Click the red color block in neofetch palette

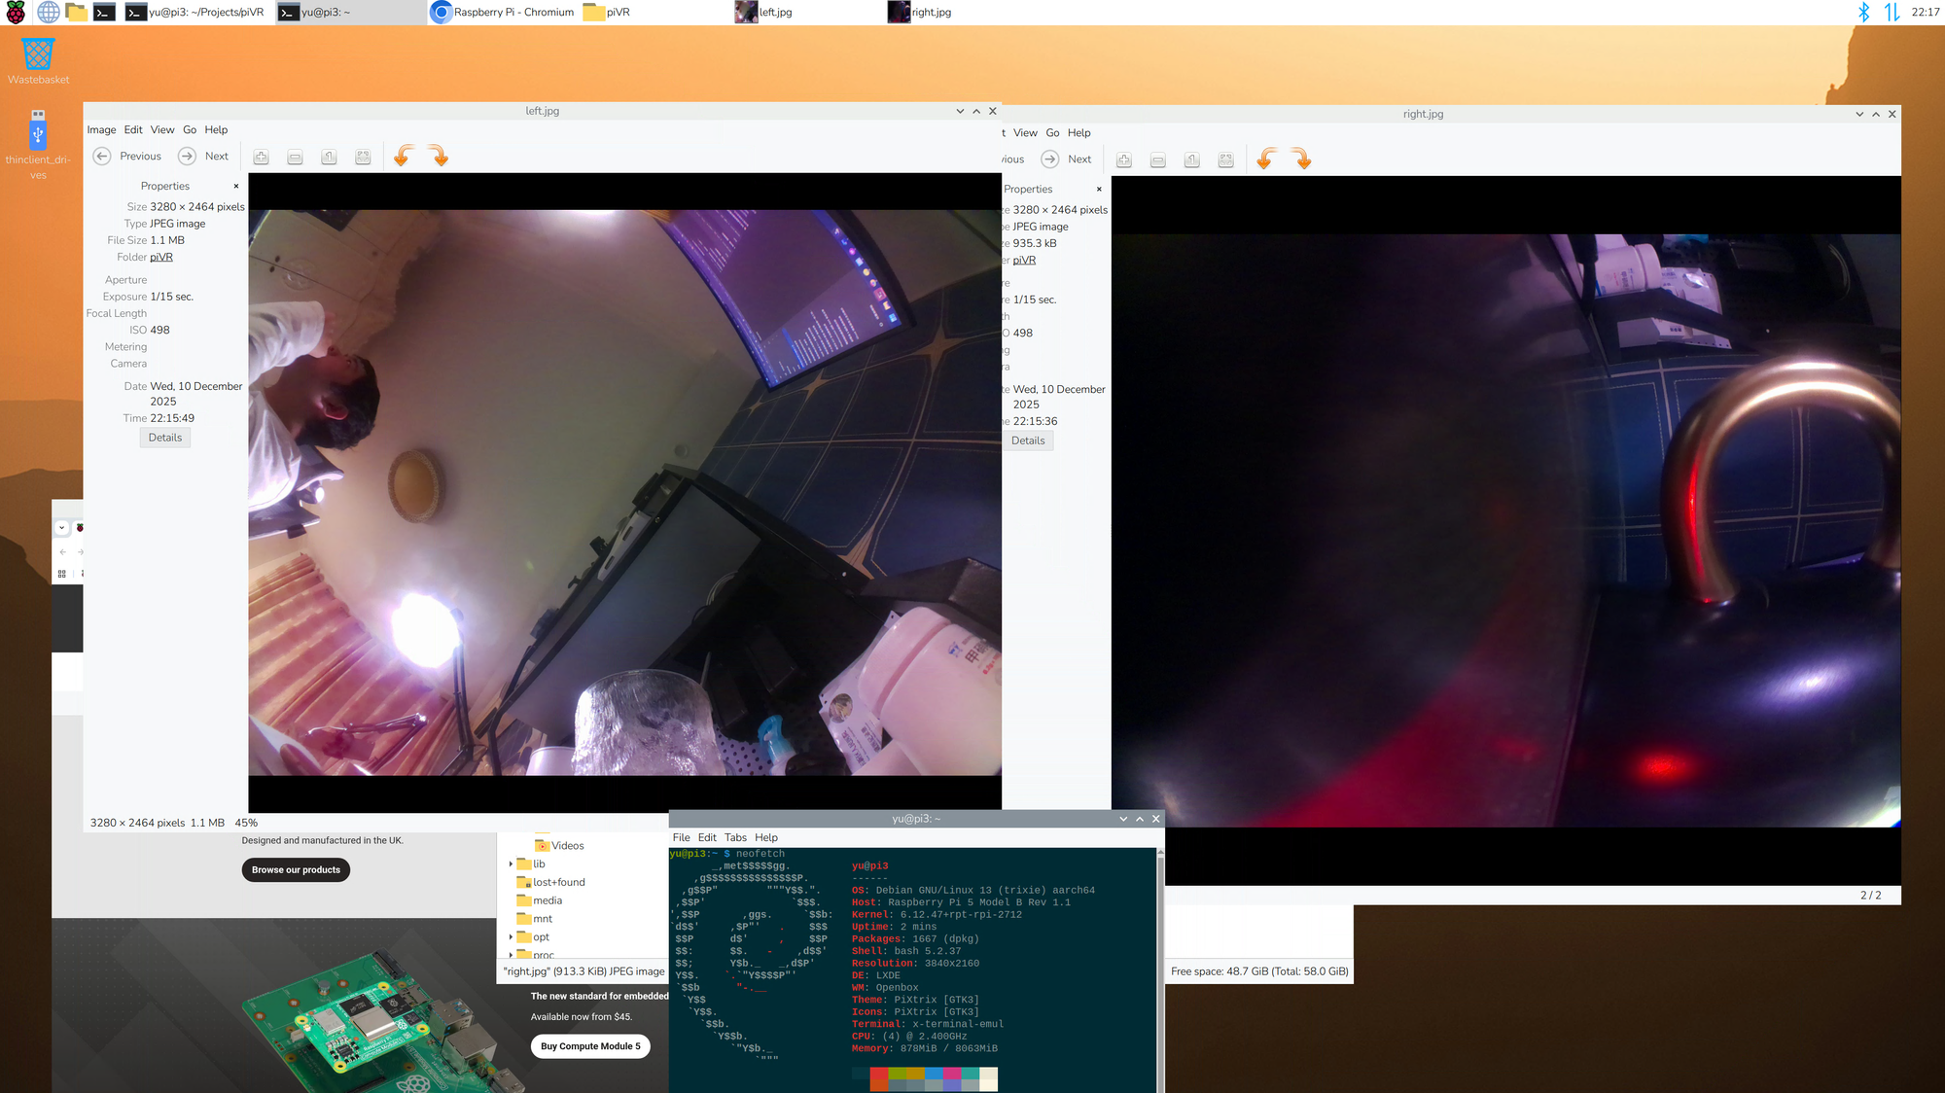tap(879, 1074)
